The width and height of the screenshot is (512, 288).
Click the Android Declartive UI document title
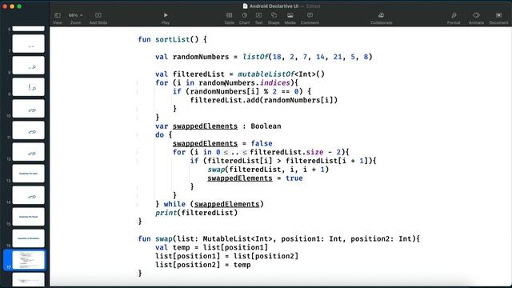(274, 6)
